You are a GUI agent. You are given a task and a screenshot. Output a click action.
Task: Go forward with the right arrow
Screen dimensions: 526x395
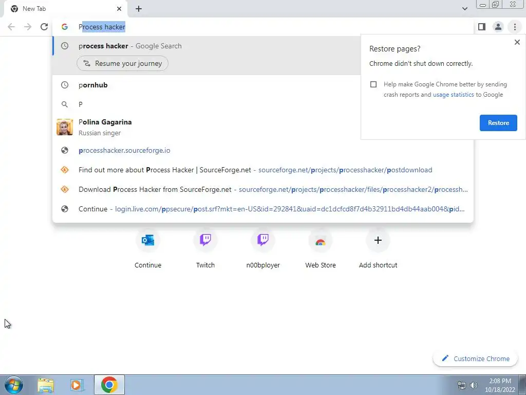[x=28, y=27]
